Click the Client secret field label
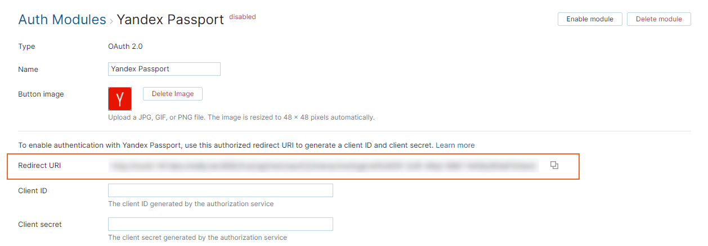 coord(40,224)
